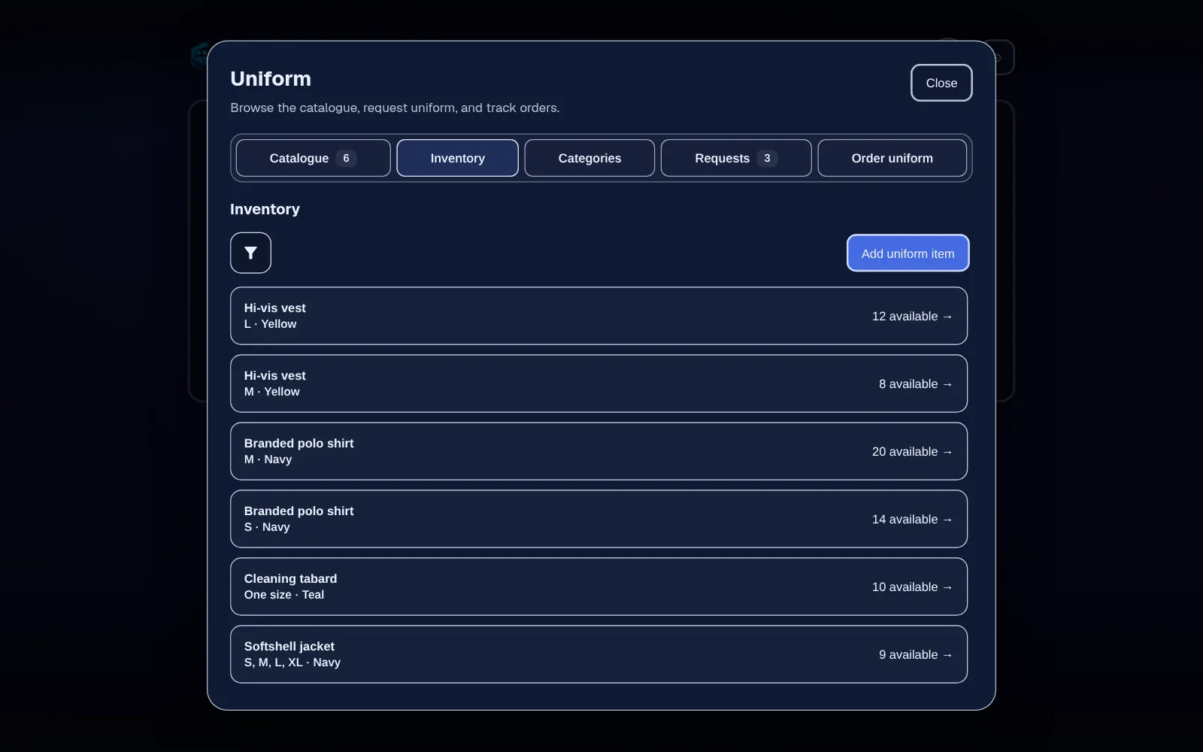Open the Softshell jacket item
Image resolution: width=1203 pixels, height=752 pixels.
598,654
